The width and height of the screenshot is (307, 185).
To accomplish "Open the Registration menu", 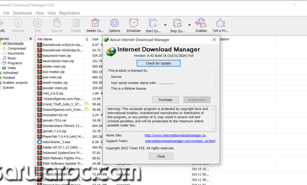I will click(70, 13).
